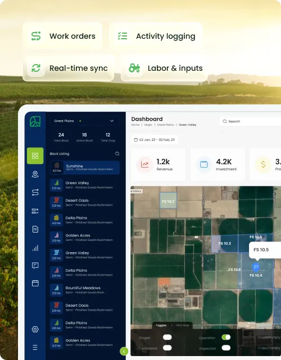Open the work orders route icon in sidebar
The height and width of the screenshot is (360, 281).
point(35,193)
